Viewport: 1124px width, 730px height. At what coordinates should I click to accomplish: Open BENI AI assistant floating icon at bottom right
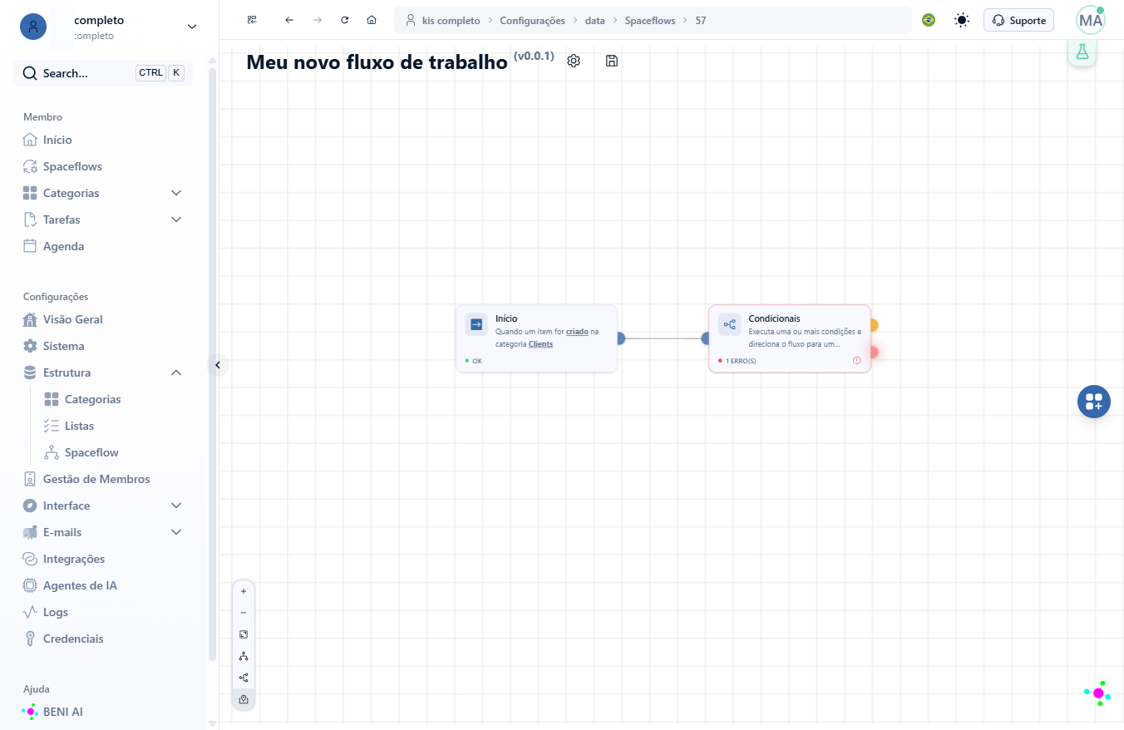click(1098, 693)
